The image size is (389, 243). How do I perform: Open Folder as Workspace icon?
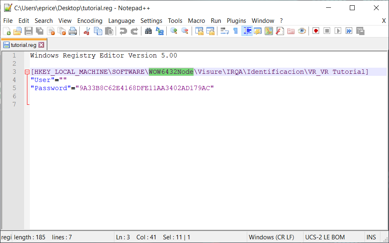point(291,31)
